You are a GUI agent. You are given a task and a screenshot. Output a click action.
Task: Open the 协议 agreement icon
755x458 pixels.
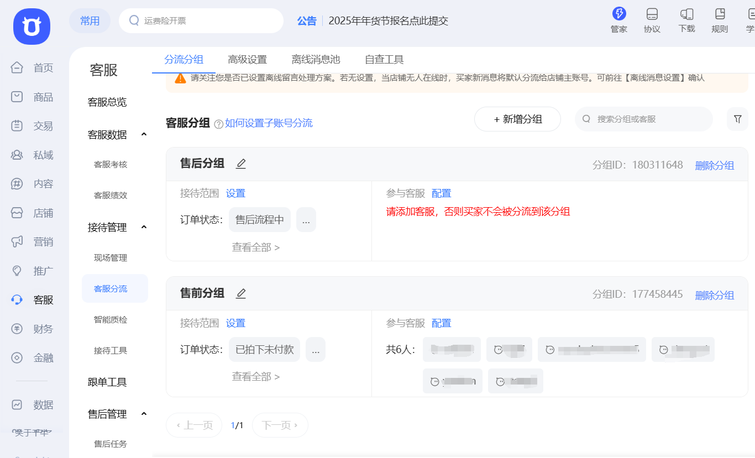tap(652, 14)
